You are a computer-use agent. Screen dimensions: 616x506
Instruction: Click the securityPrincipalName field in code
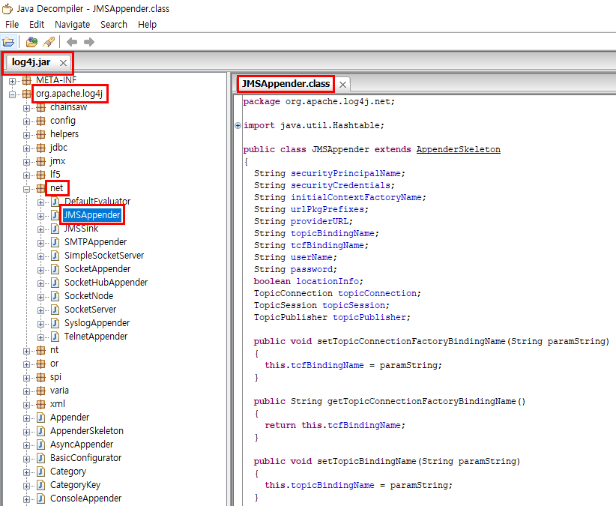click(x=345, y=174)
